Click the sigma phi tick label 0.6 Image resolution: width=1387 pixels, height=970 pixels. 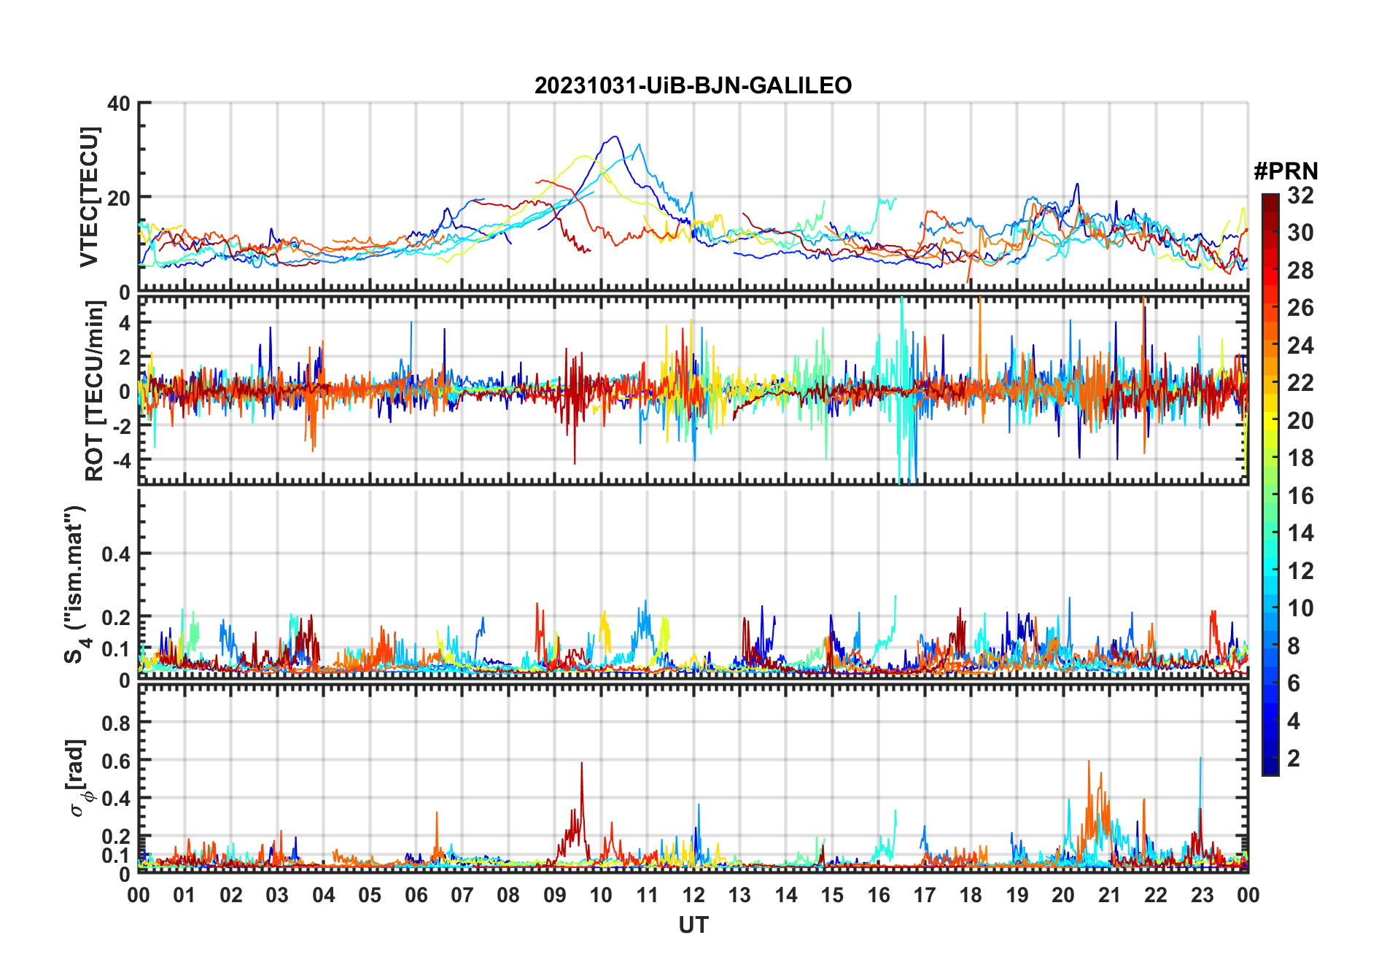tap(116, 761)
